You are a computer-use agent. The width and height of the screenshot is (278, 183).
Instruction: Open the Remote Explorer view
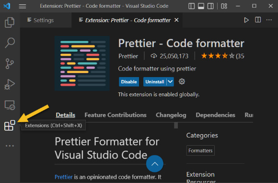(10, 105)
